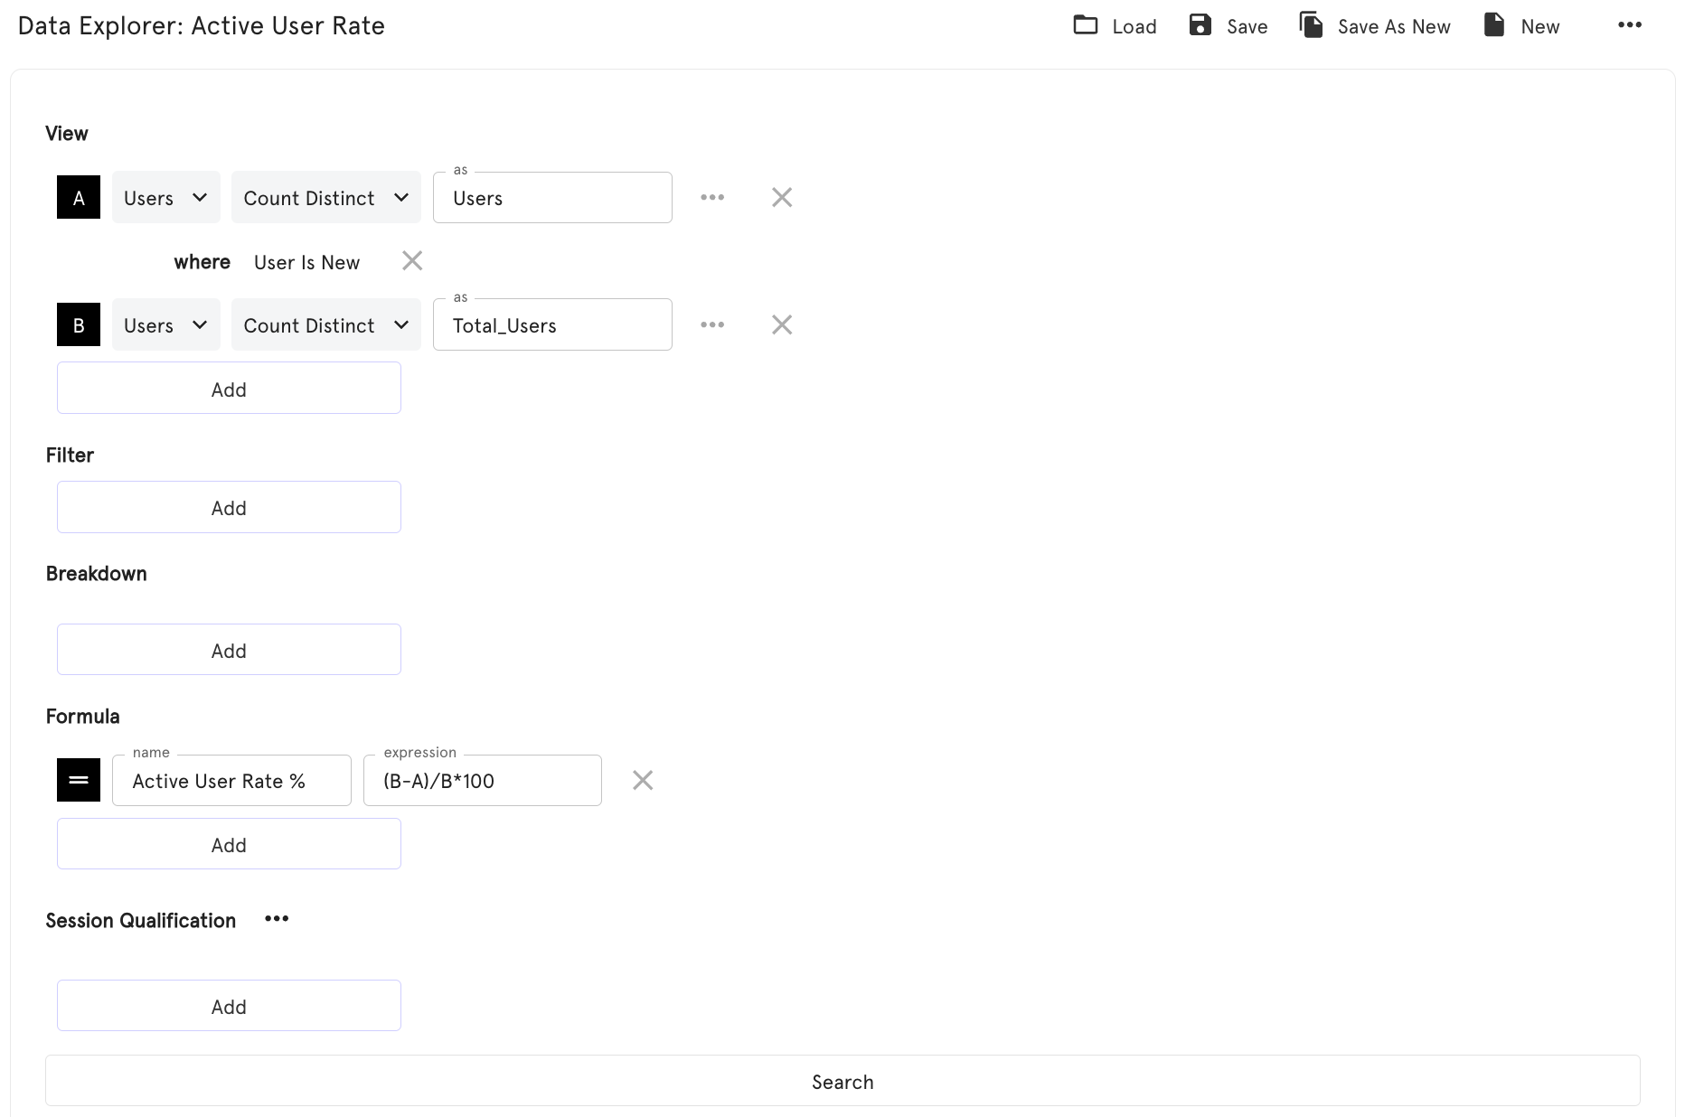Click the 'User Is New' condition text
Image resolution: width=1685 pixels, height=1117 pixels.
click(306, 262)
